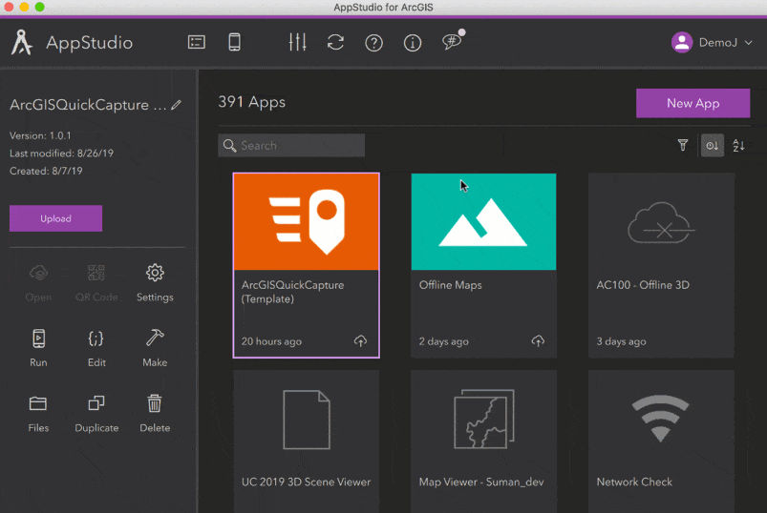Click the search magnifier icon
This screenshot has height=513, width=767.
[229, 146]
